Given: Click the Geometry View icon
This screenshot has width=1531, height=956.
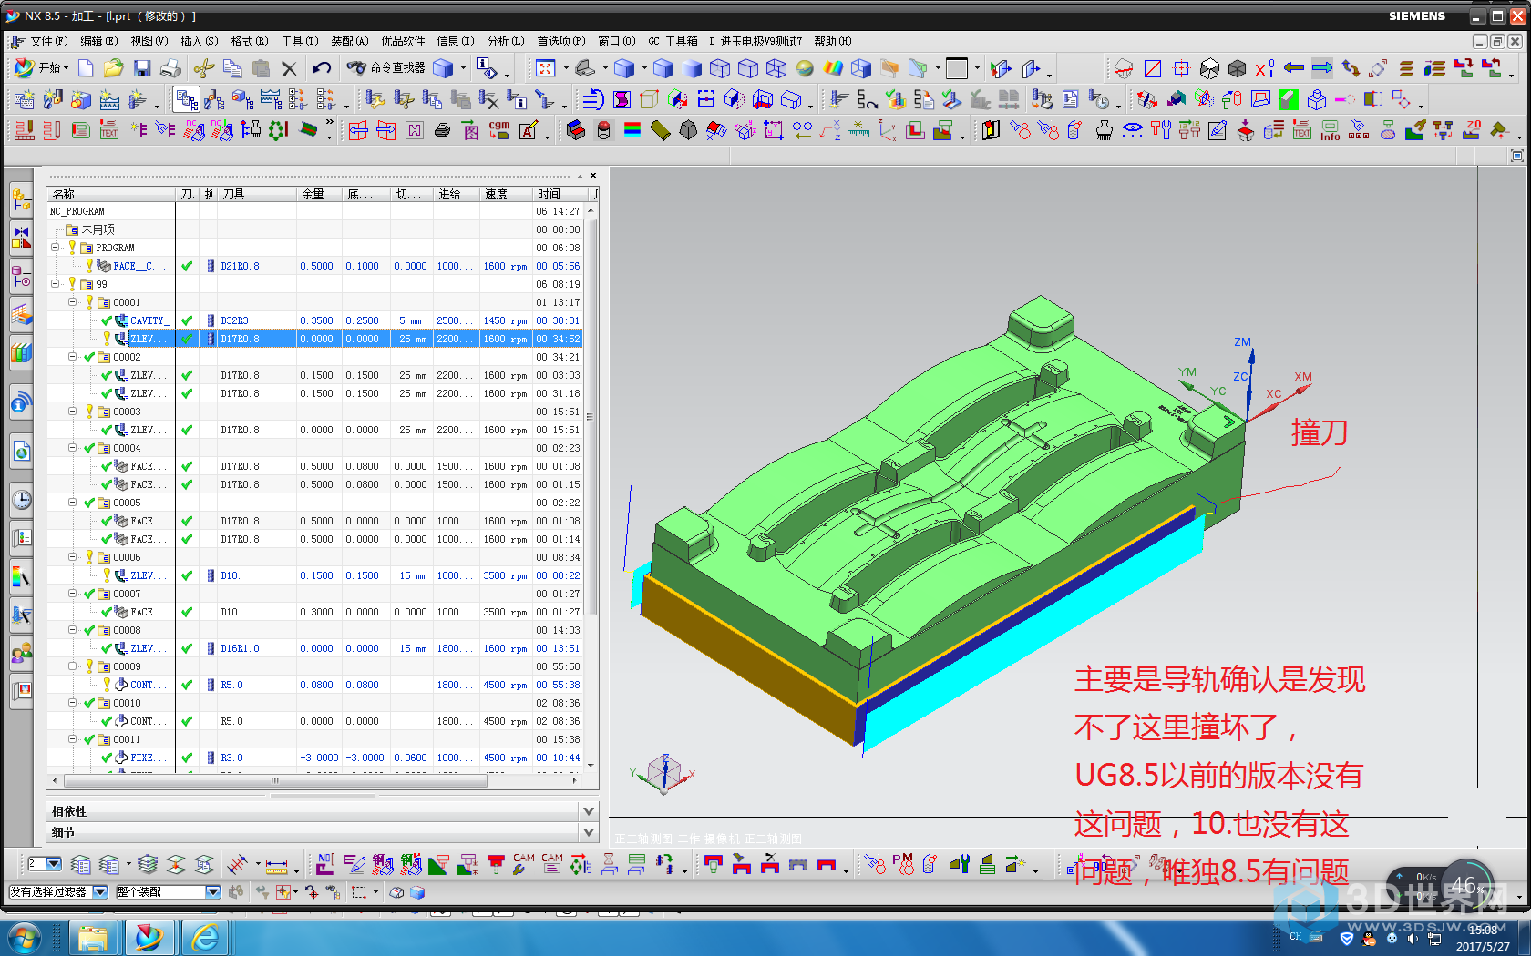Looking at the screenshot, I should [x=242, y=99].
